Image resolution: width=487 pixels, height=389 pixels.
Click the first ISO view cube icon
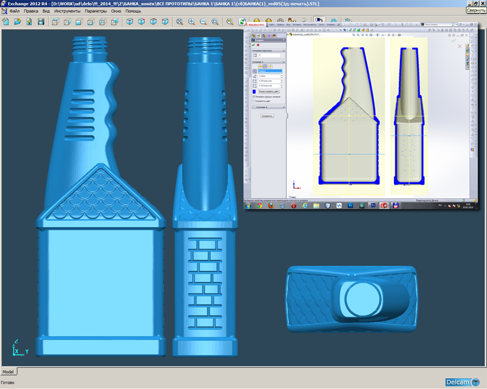130,21
